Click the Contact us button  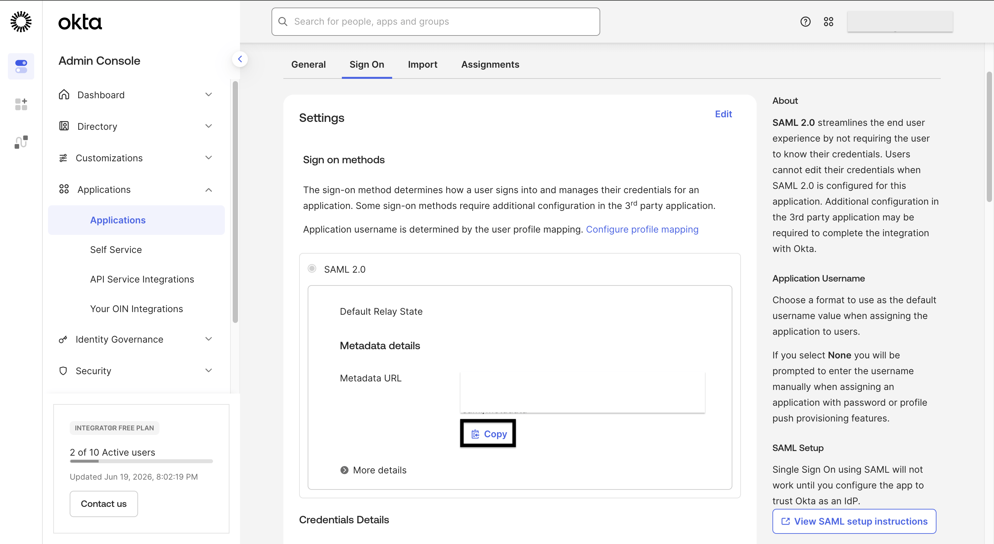tap(104, 504)
